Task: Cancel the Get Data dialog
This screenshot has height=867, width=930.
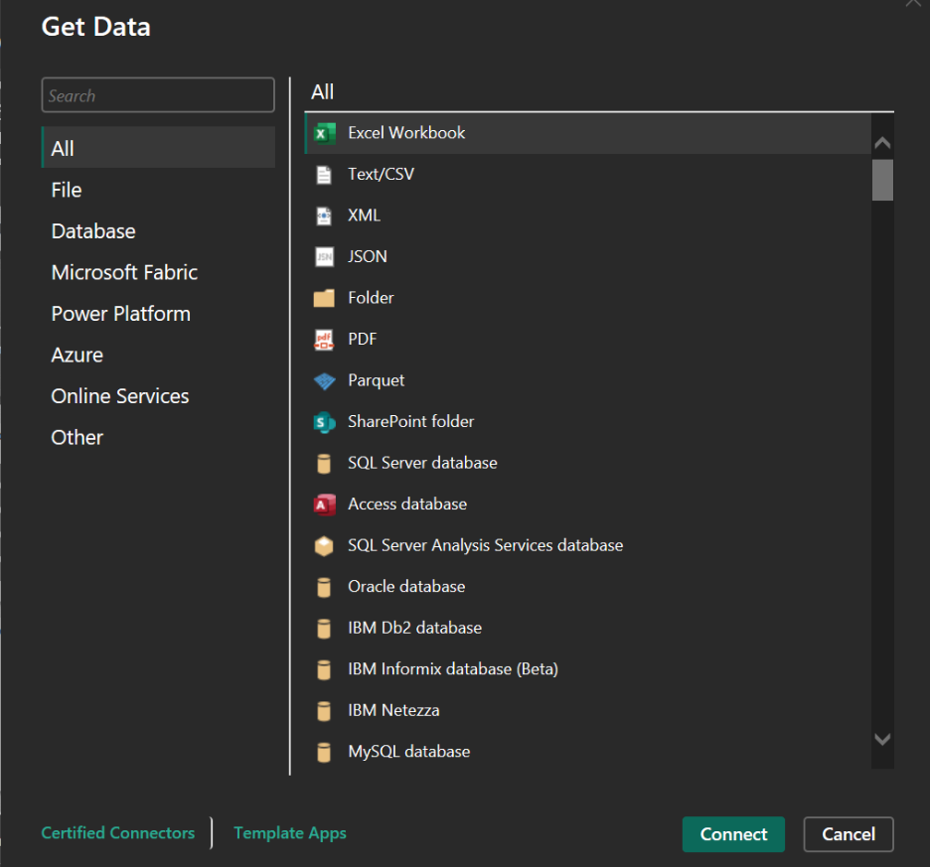Action: [849, 834]
